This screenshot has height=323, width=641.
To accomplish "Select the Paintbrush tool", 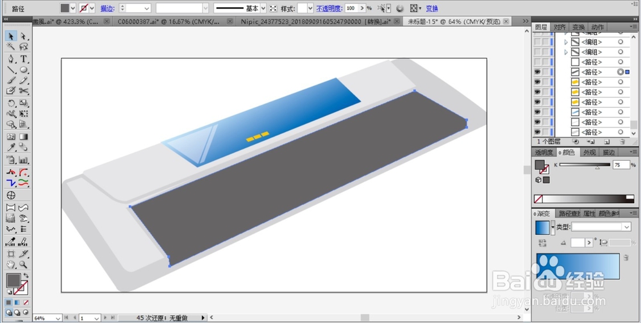I will click(11, 81).
